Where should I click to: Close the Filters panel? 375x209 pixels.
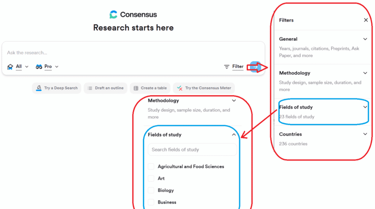(366, 20)
